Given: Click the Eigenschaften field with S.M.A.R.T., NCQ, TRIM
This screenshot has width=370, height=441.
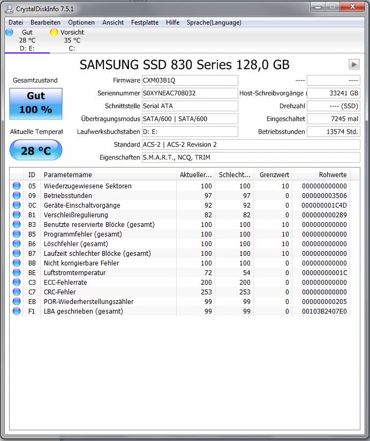Looking at the screenshot, I should tap(251, 157).
